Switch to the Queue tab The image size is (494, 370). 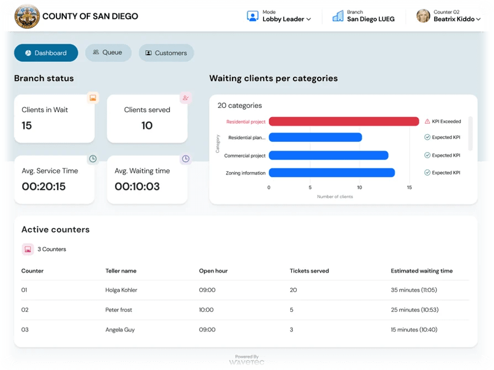pyautogui.click(x=108, y=53)
